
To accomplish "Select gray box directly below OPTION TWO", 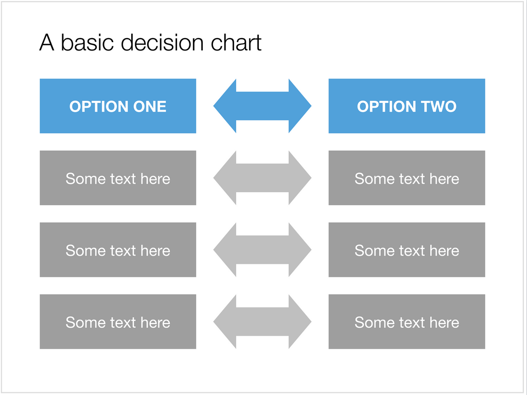I will coord(407,177).
